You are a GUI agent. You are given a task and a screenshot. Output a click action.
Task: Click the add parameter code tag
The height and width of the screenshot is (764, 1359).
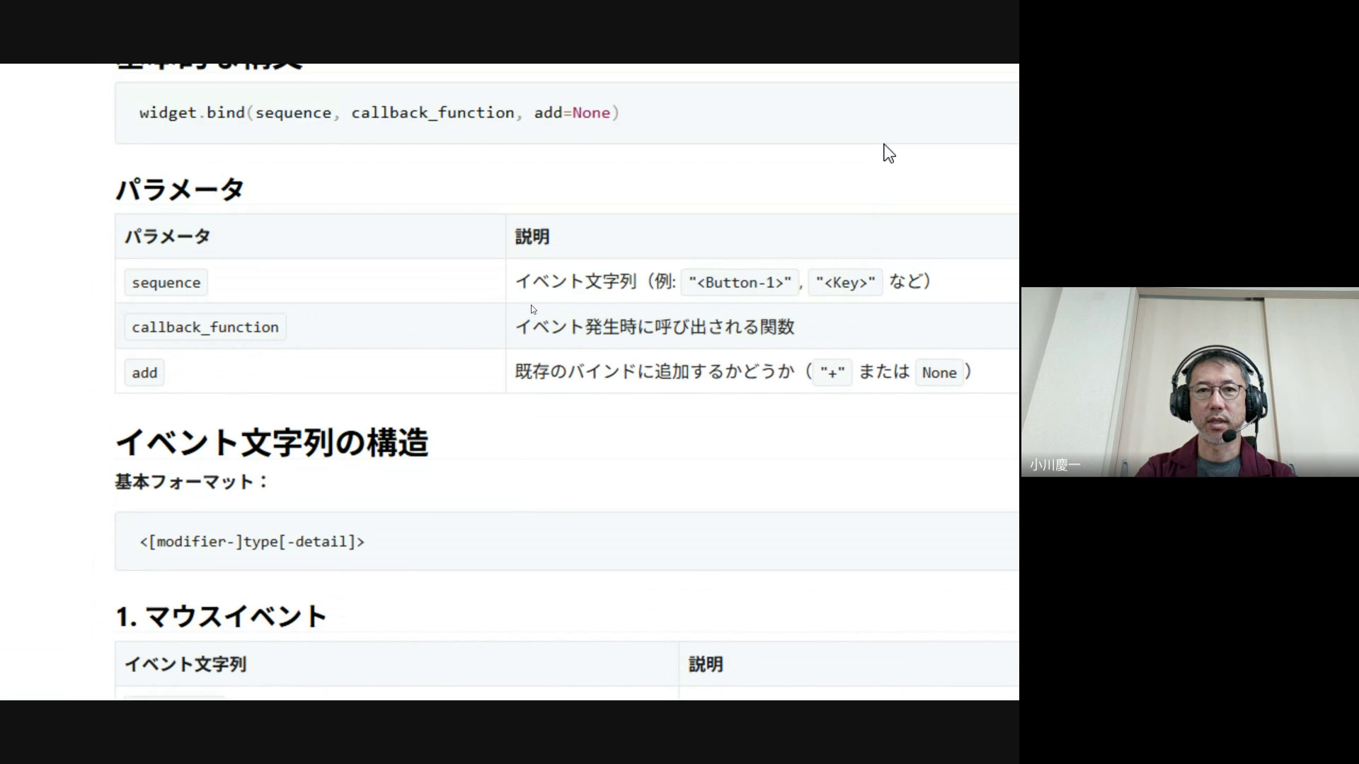pyautogui.click(x=144, y=373)
